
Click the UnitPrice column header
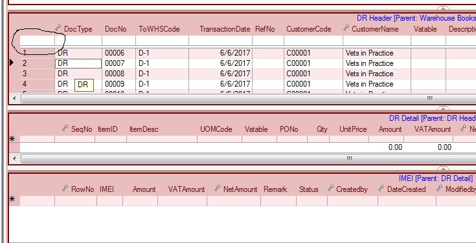coord(353,129)
